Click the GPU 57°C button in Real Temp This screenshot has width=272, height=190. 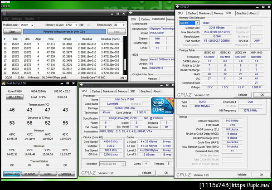(15, 97)
